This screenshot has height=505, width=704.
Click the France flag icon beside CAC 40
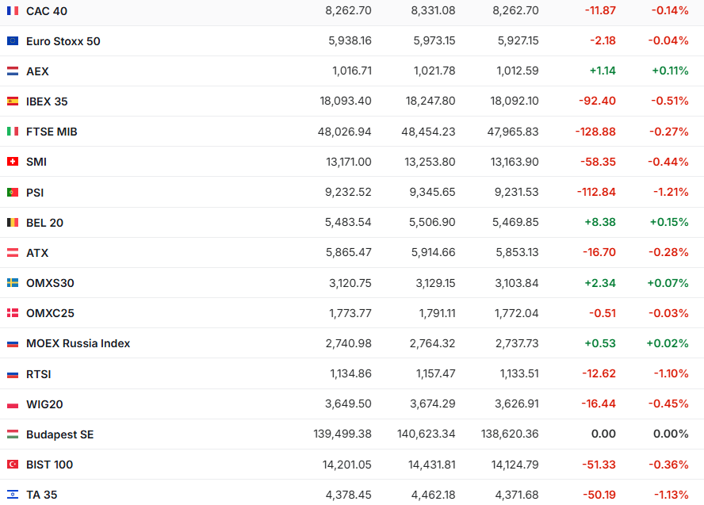point(13,11)
